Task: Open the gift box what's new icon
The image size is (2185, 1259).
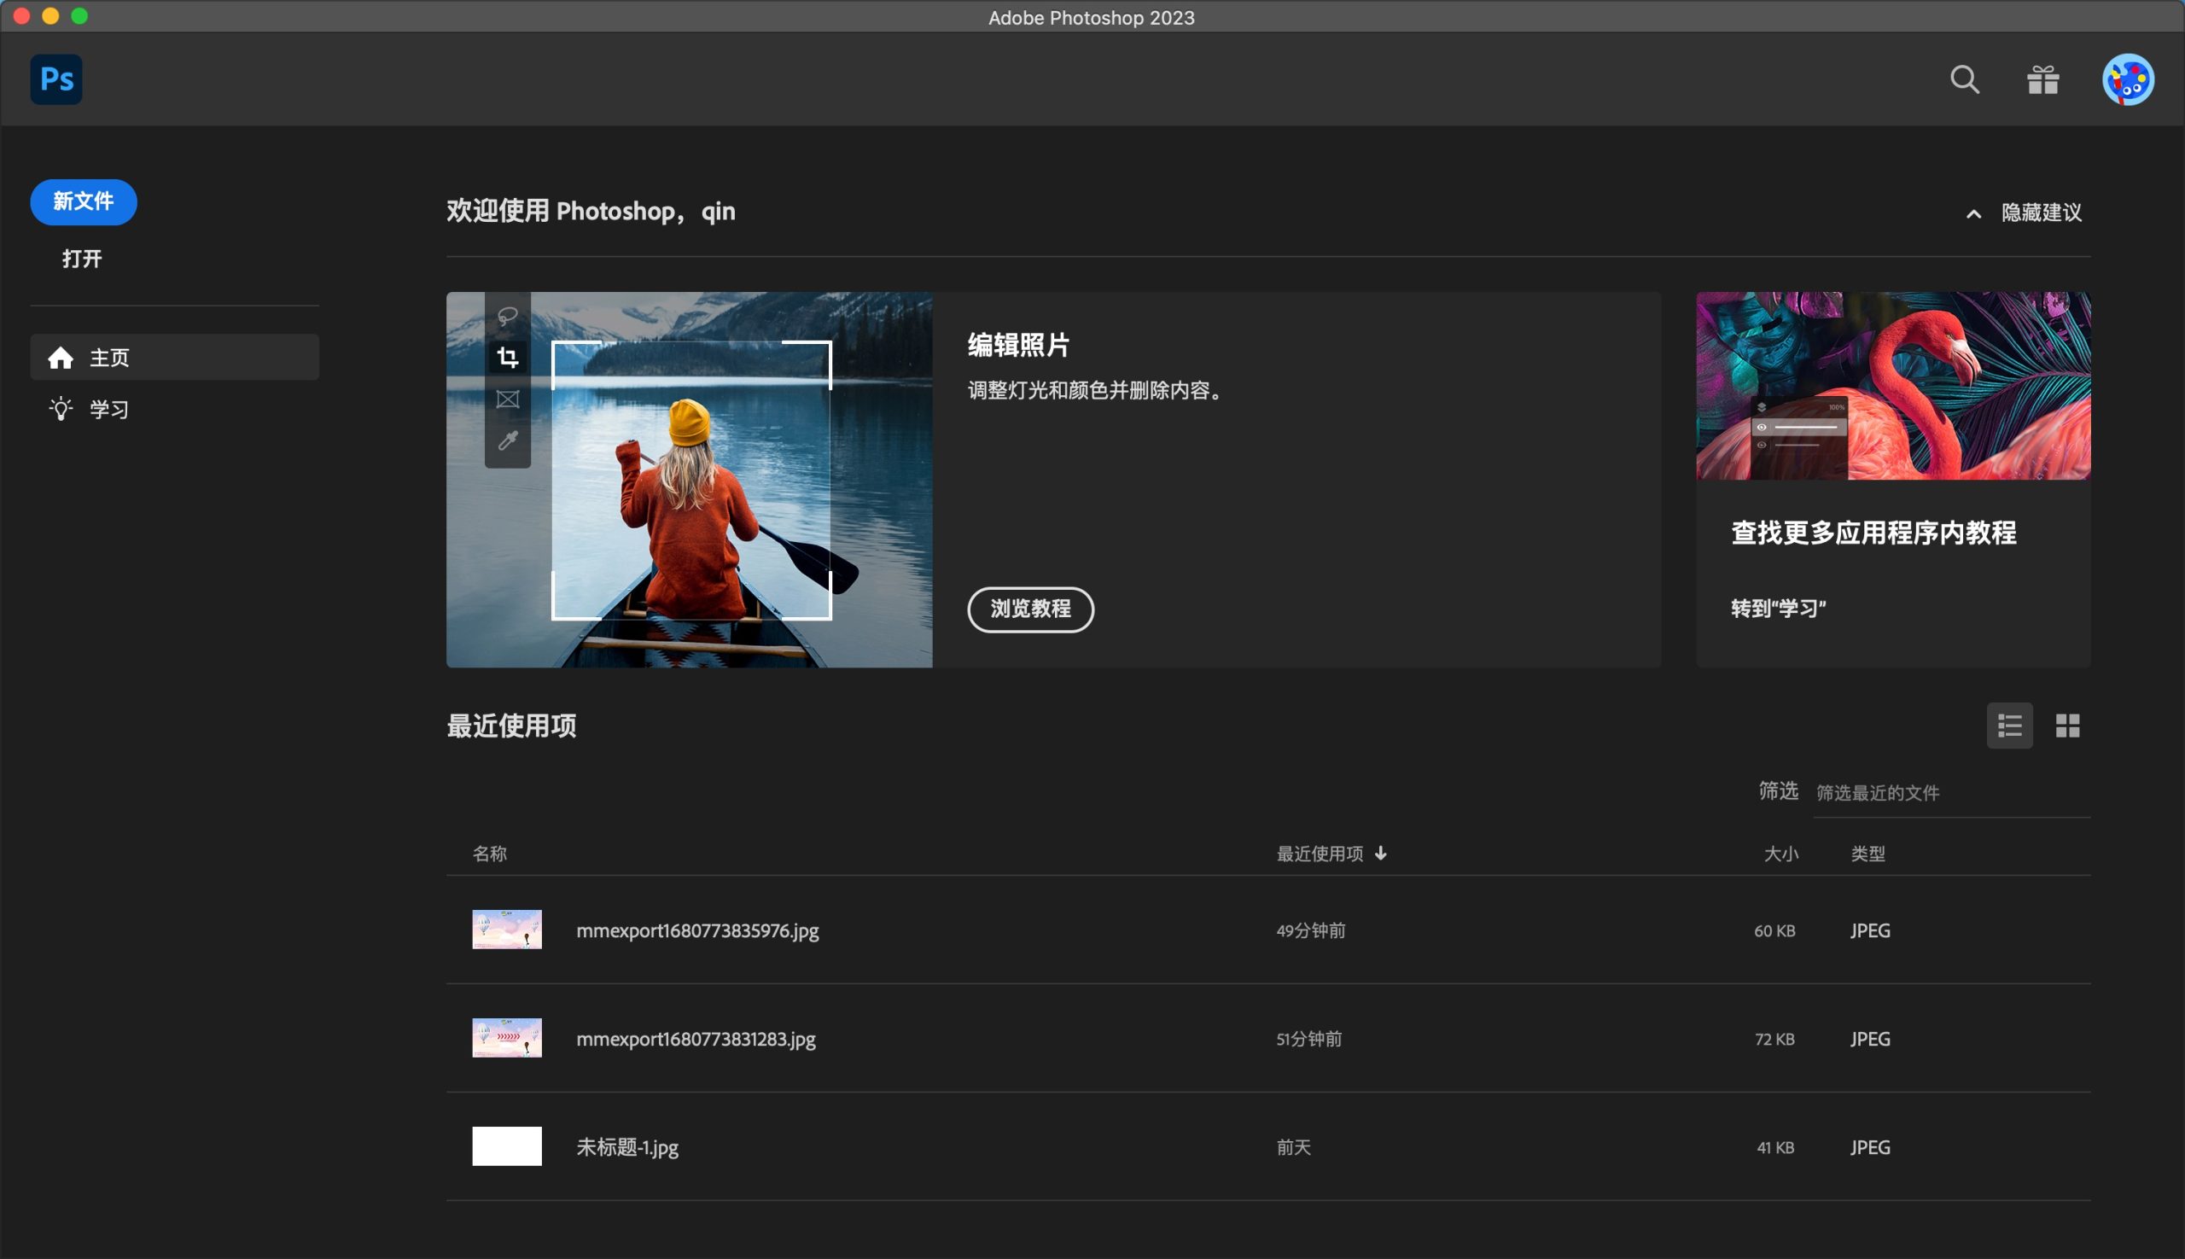Action: tap(2042, 79)
